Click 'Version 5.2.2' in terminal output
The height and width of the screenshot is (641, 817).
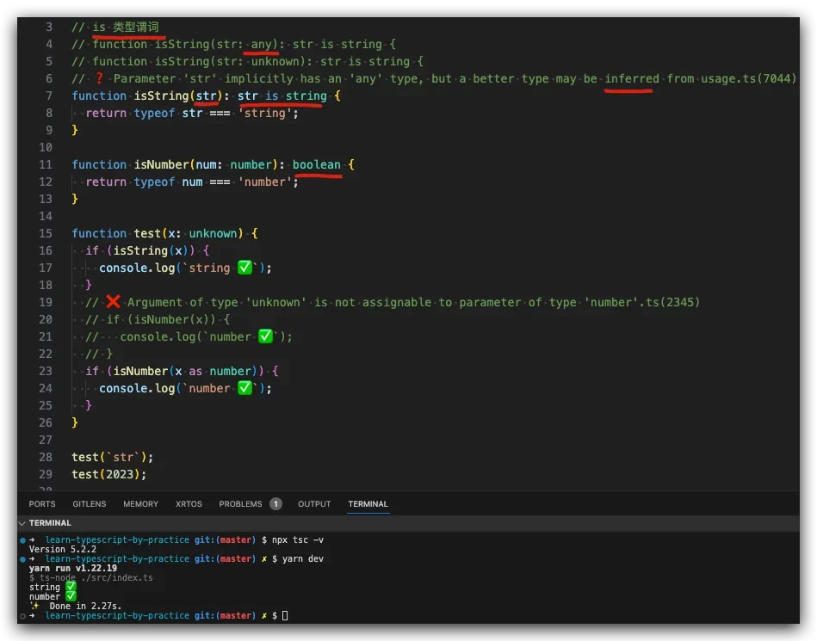tap(63, 549)
